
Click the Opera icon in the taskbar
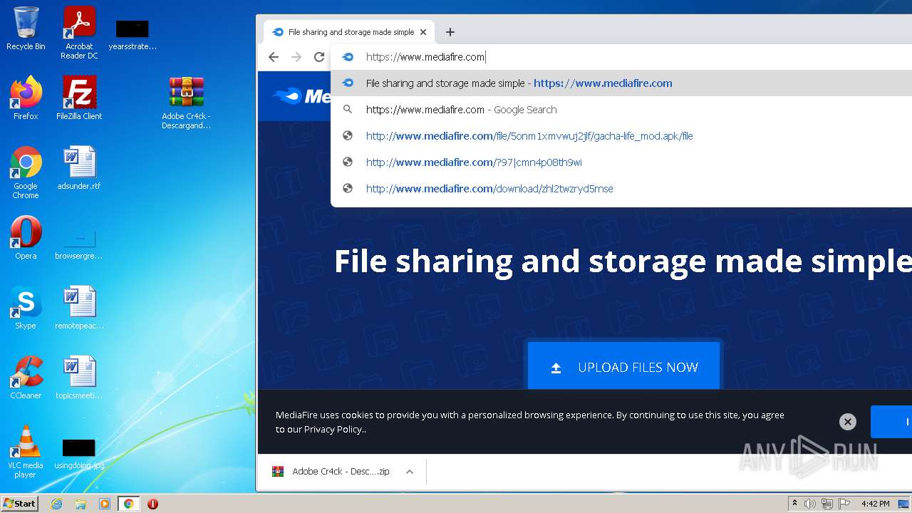coord(152,504)
